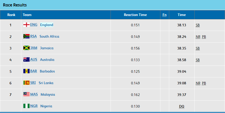Image resolution: width=225 pixels, height=113 pixels.
Task: Click the Fn column header abbreviation
Action: click(165, 15)
